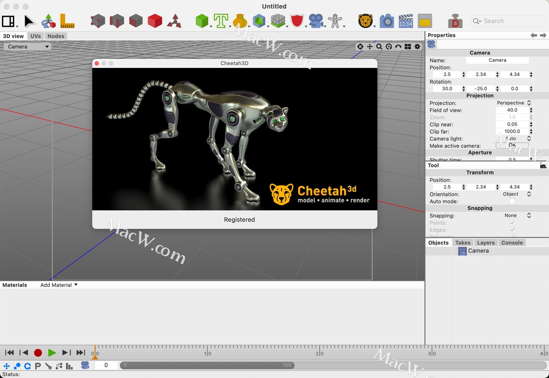Open the render animation clapperboard icon
This screenshot has height=378, width=549.
pyautogui.click(x=406, y=21)
